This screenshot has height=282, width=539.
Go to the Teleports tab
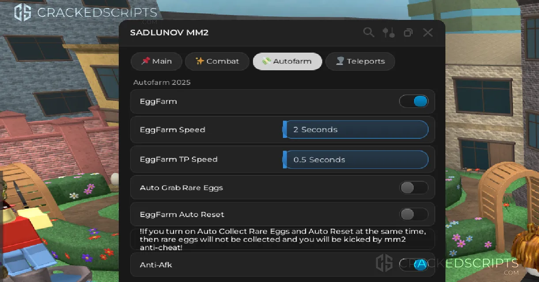[360, 61]
